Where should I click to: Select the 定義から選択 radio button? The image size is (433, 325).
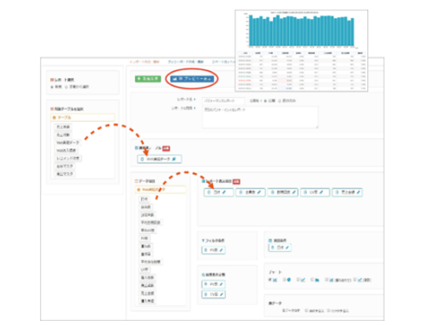pos(66,87)
